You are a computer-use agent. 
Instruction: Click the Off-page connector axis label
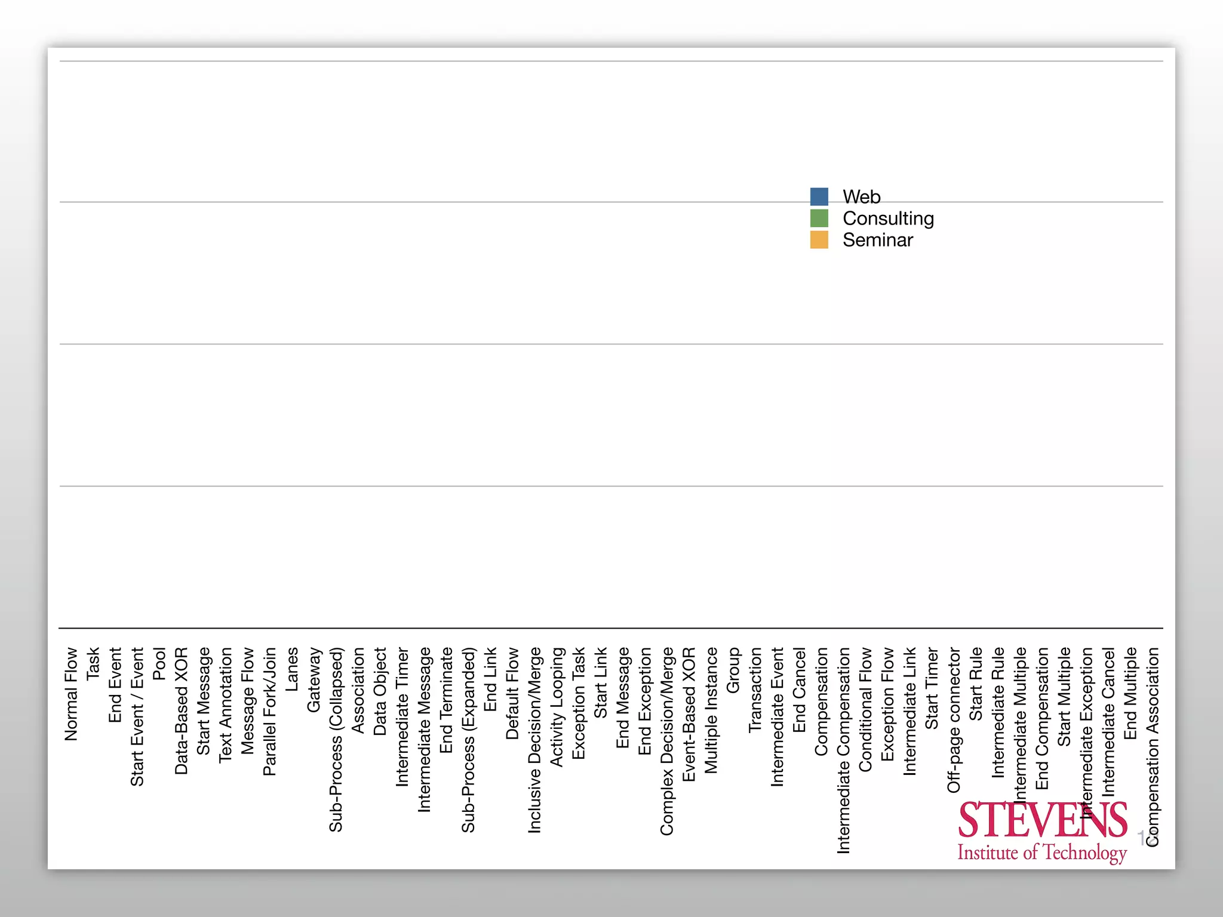click(x=954, y=719)
